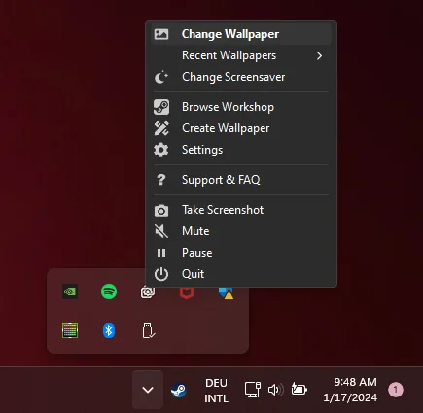Click the camera icon for Take Screenshot

[x=161, y=211]
